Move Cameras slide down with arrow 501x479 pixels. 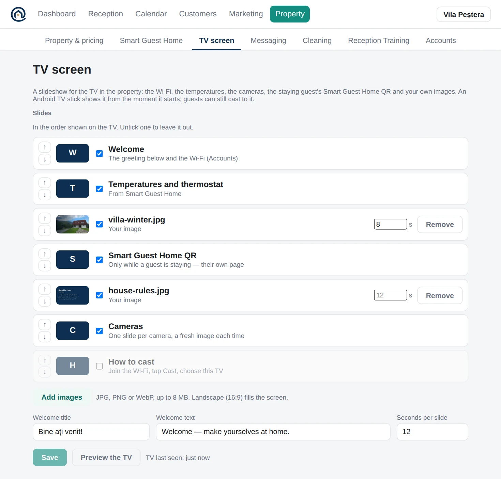coord(45,337)
